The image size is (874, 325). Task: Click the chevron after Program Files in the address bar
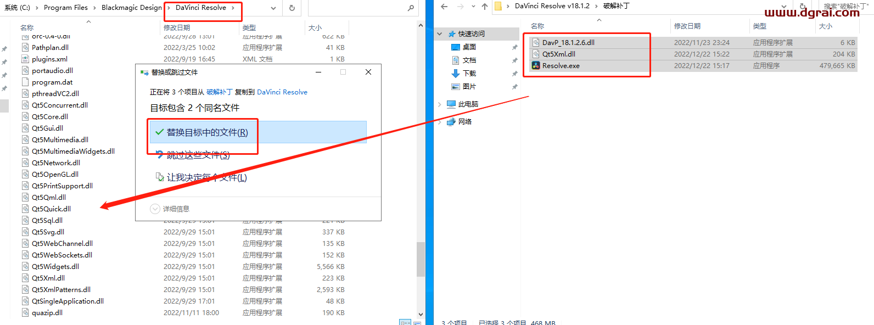pos(94,8)
